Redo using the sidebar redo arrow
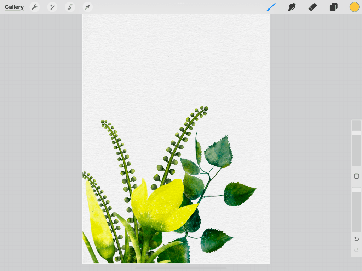The height and width of the screenshot is (271, 362). pyautogui.click(x=356, y=250)
